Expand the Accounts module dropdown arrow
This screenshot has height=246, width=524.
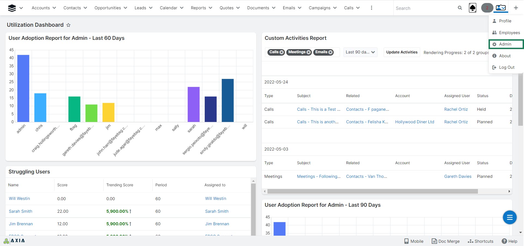[x=54, y=8]
